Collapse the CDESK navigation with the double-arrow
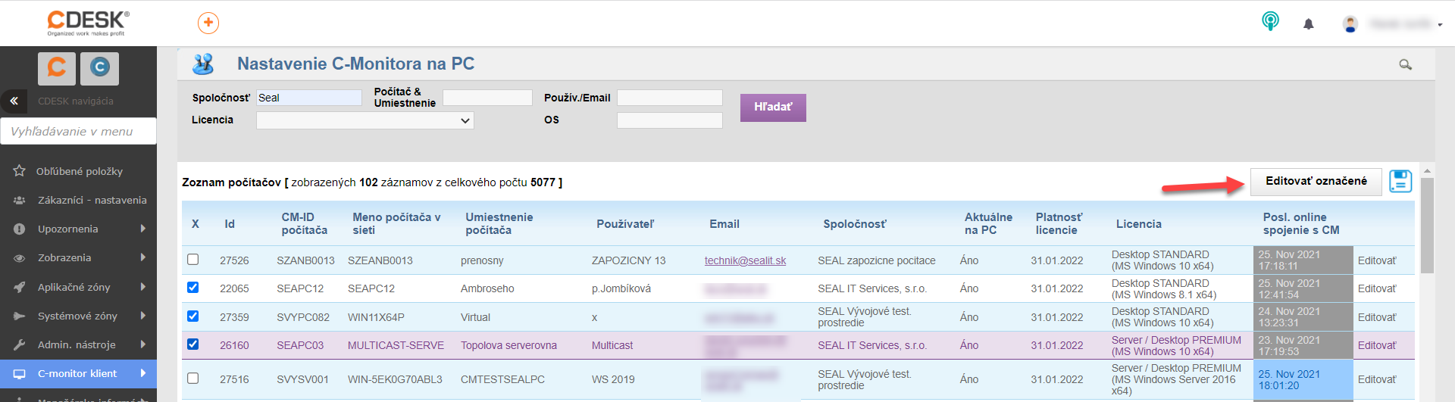 pyautogui.click(x=14, y=101)
